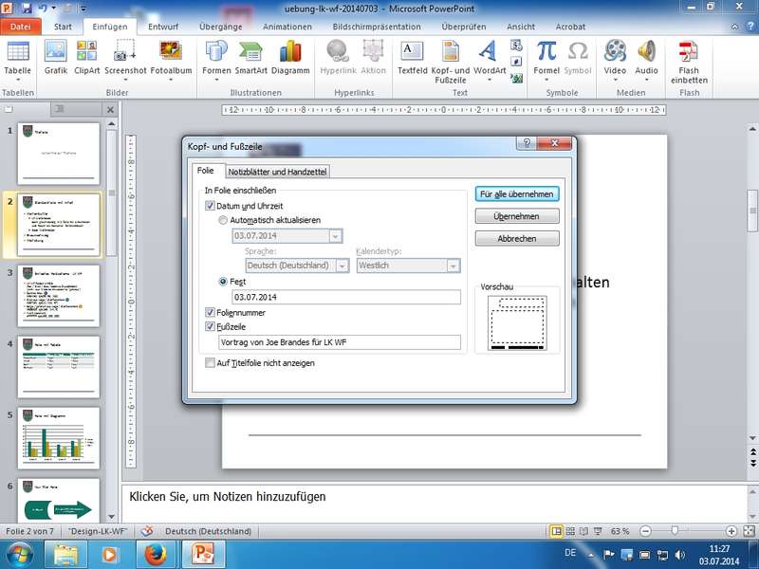Viewport: 759px width, 569px height.
Task: Click the Für alle übernehmen button
Action: (x=517, y=193)
